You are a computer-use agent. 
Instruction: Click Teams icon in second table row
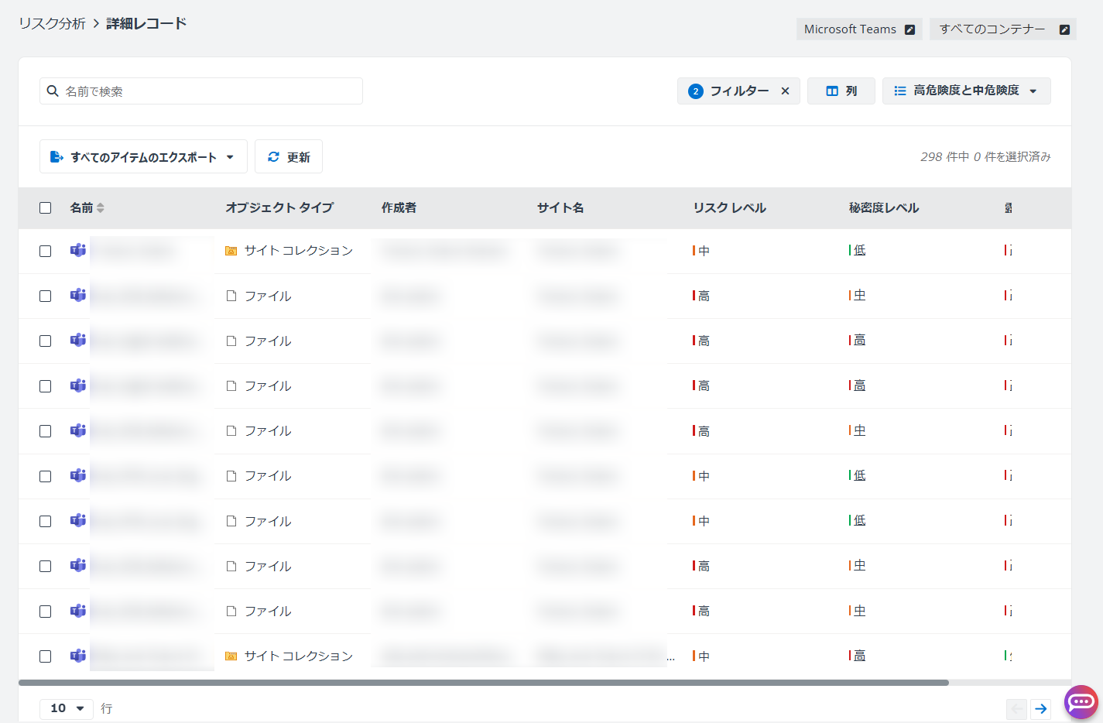point(78,295)
